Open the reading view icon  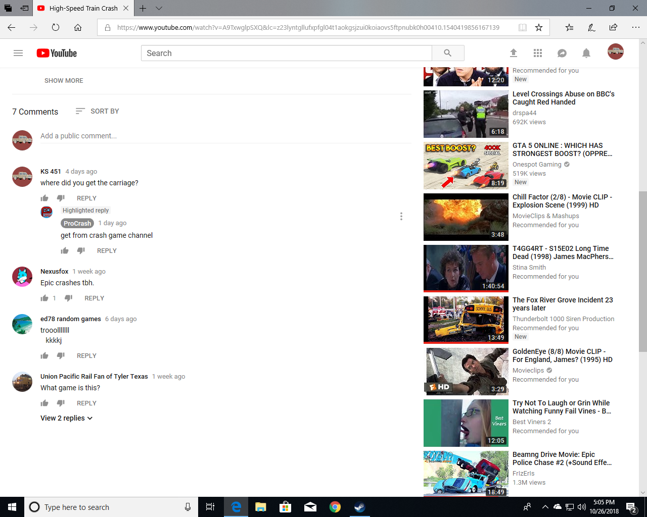point(523,27)
